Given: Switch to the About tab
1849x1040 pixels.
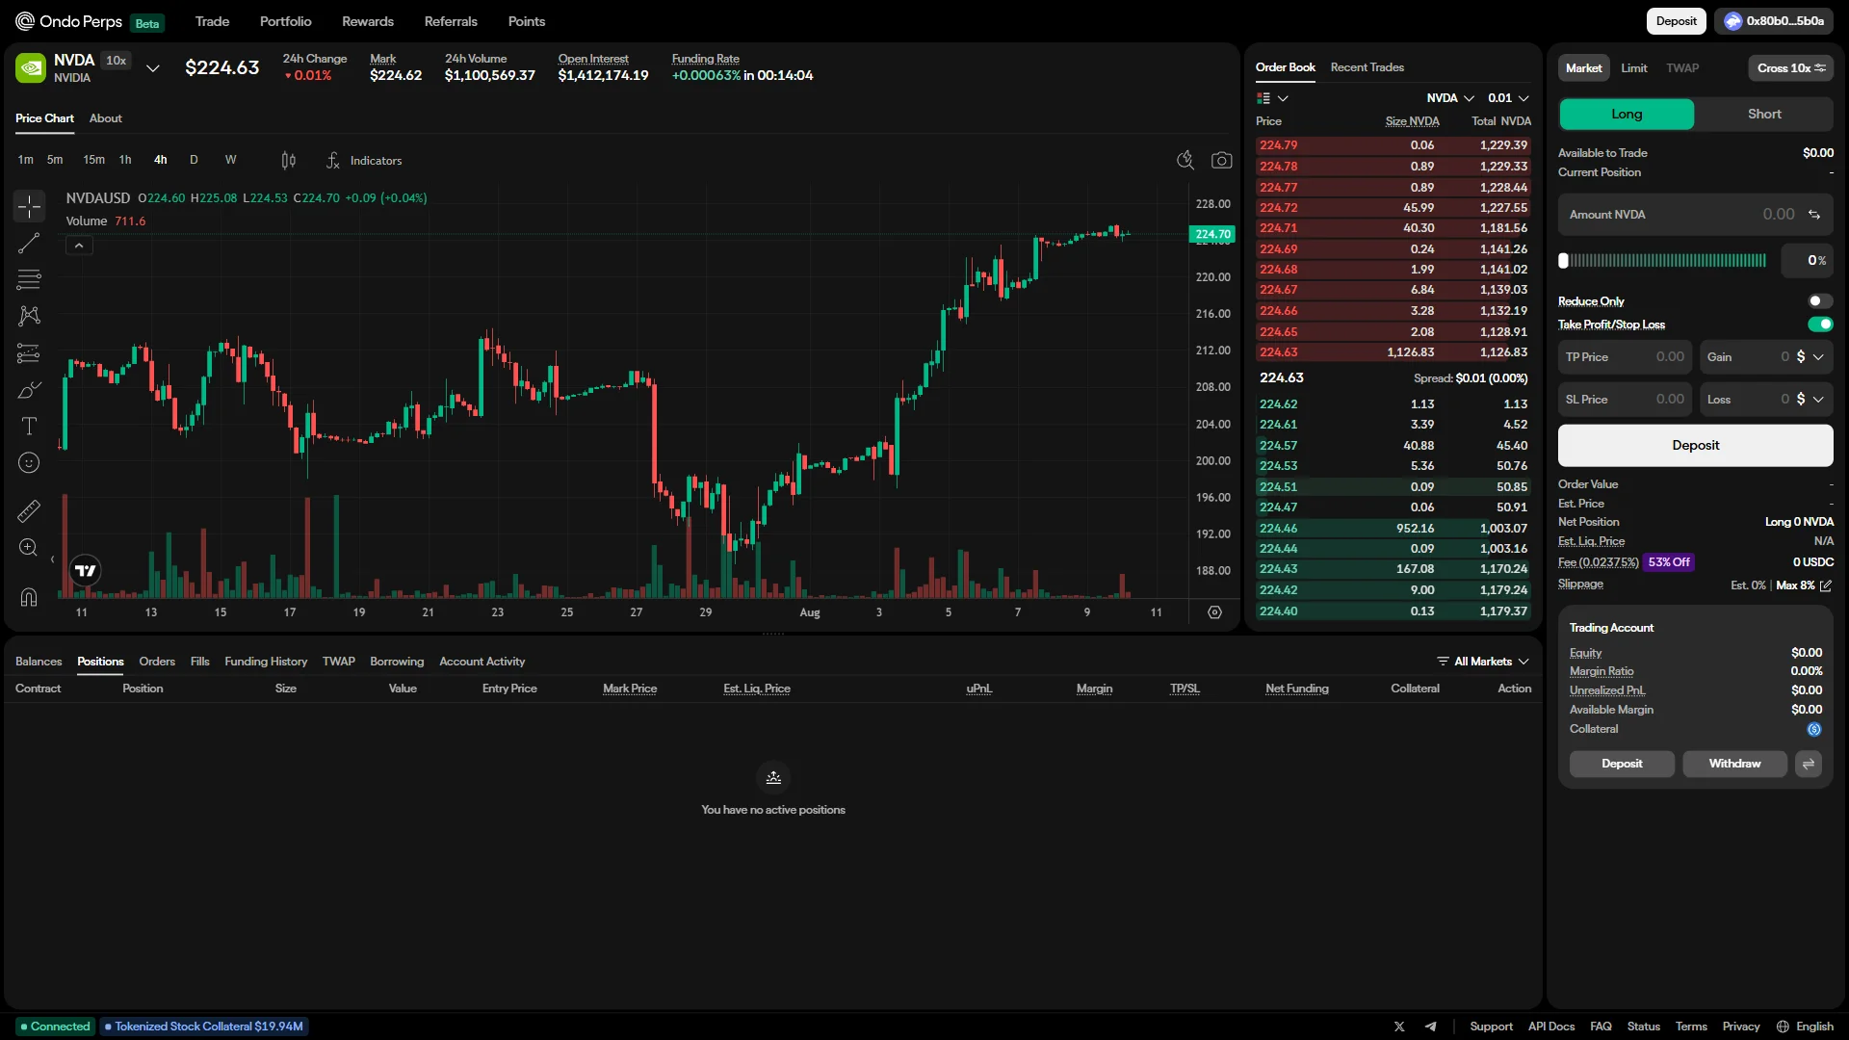Looking at the screenshot, I should coord(106,118).
